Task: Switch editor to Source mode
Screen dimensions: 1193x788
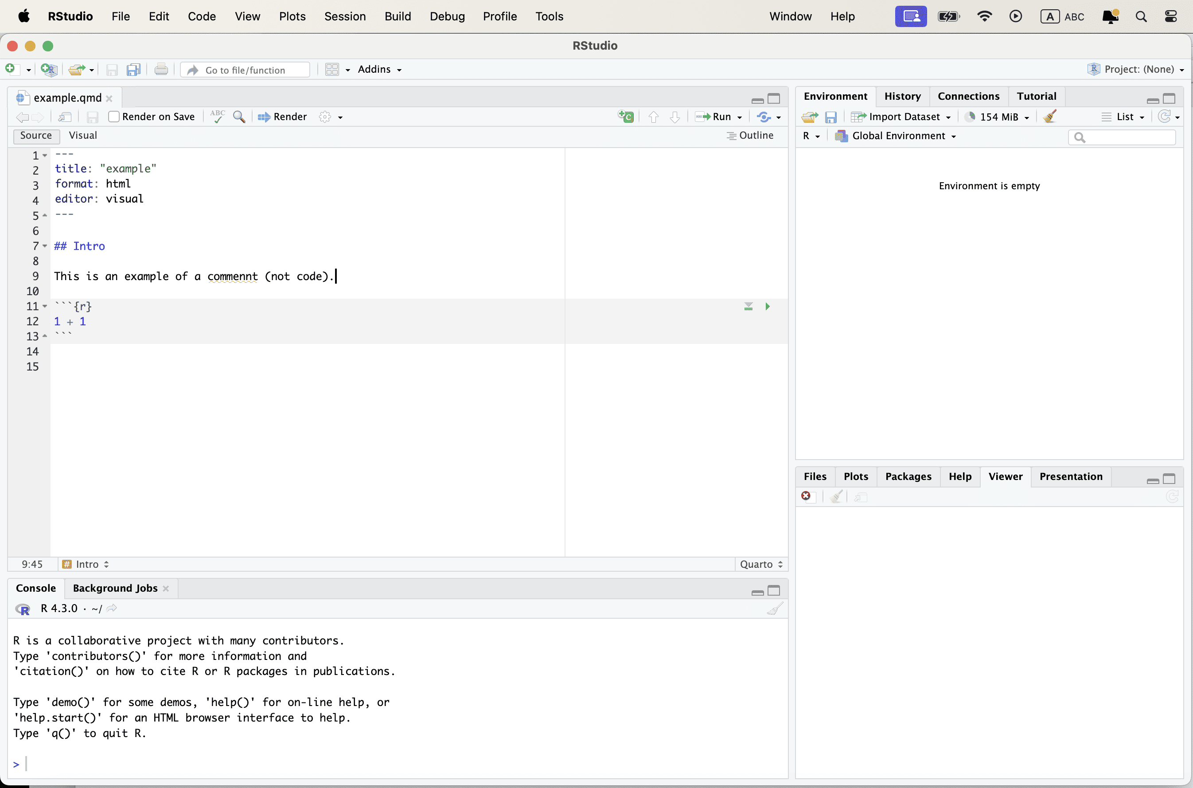Action: coord(36,135)
